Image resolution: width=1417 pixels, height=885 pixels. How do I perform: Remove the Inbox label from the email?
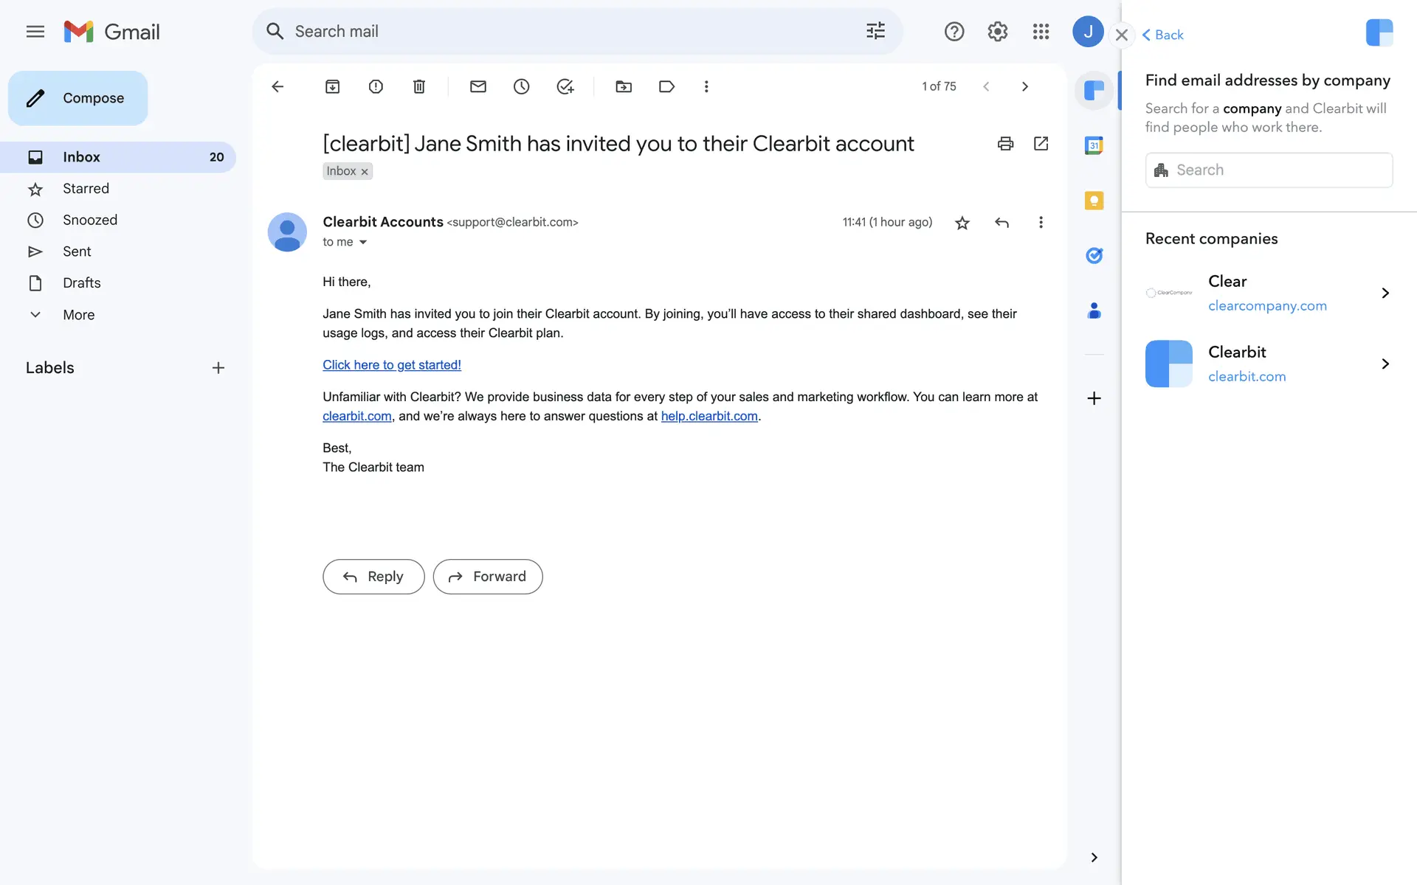365,172
